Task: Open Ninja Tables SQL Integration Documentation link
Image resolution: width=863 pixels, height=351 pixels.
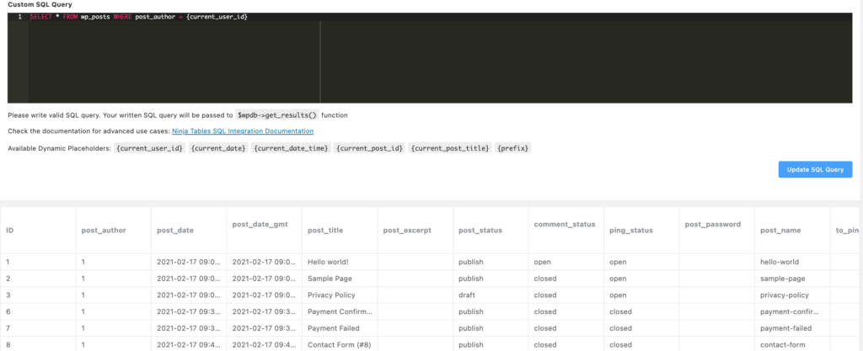Action: pos(243,131)
